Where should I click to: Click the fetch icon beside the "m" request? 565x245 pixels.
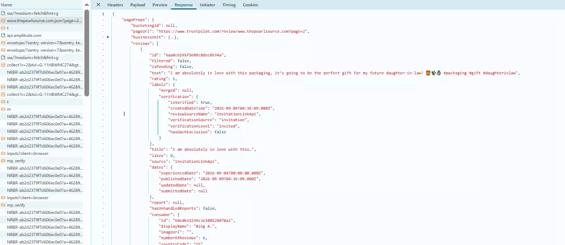3,109
